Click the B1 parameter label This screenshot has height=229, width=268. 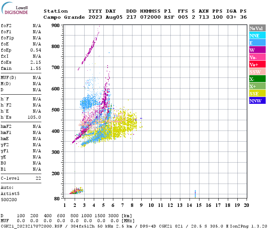pyautogui.click(x=3, y=169)
